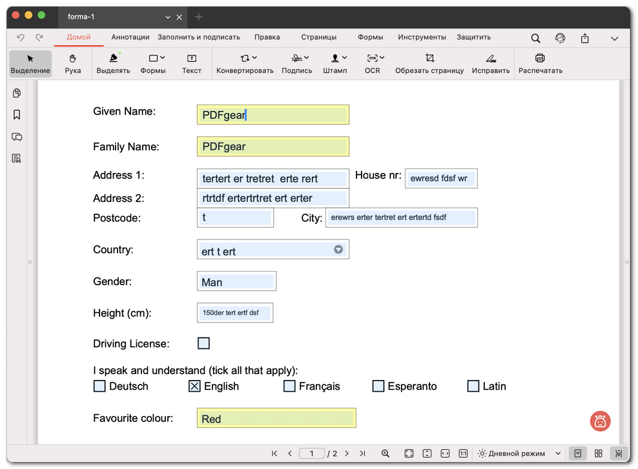Click the search magnifier icon
Screen dimensions: 638x469
[536, 38]
